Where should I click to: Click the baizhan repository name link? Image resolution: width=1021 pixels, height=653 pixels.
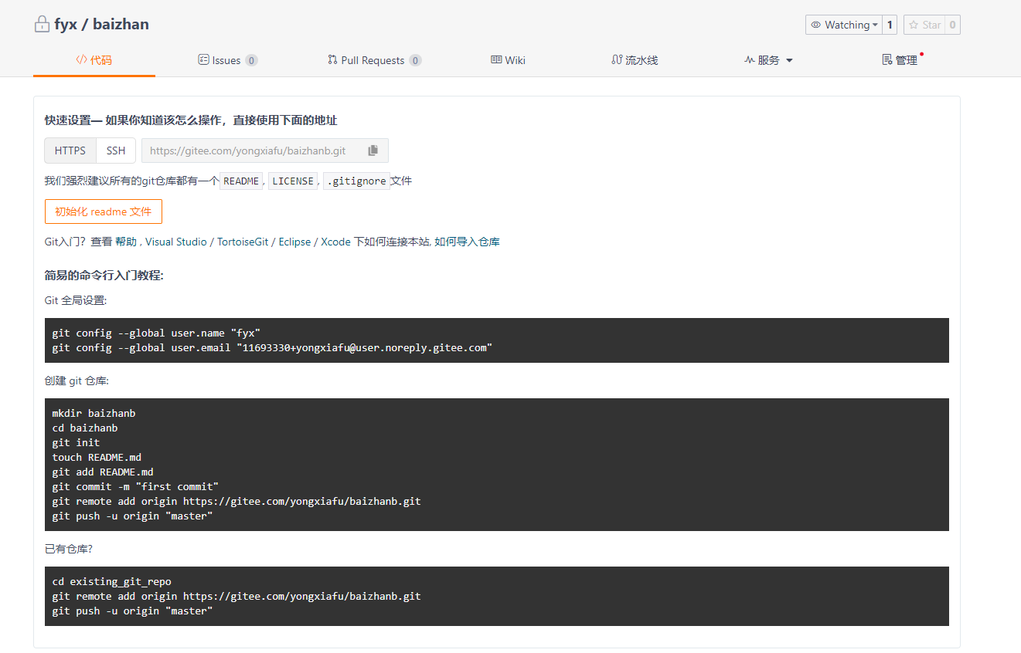[x=121, y=24]
